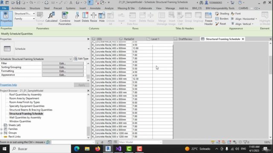
Task: Click the Reset appearance option
Action: pos(221,24)
